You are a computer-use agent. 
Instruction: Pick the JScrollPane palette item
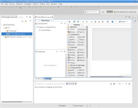point(82,37)
